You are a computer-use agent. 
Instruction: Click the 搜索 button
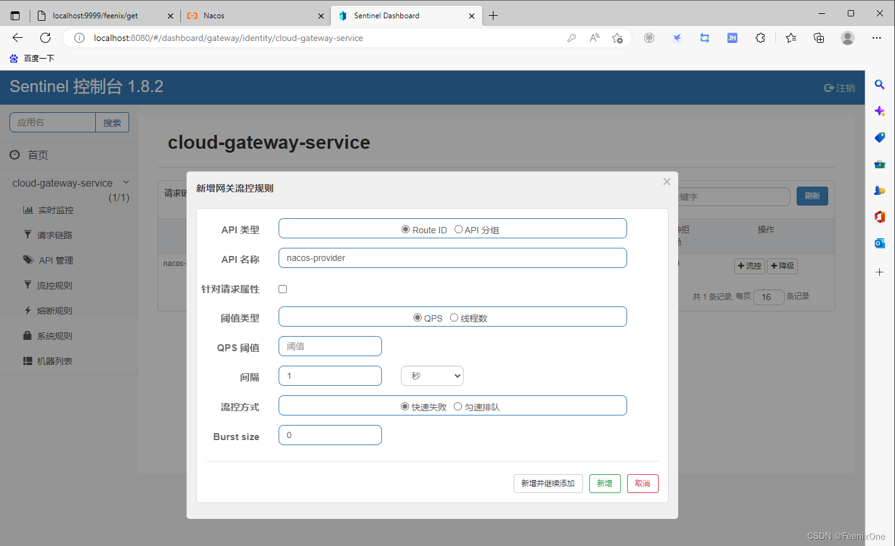tap(112, 122)
